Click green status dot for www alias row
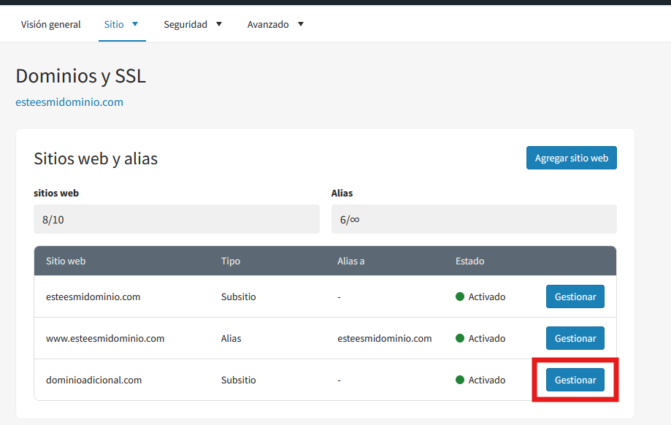 click(x=460, y=338)
